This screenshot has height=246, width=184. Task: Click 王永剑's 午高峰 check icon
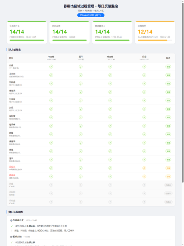[x=51, y=75]
